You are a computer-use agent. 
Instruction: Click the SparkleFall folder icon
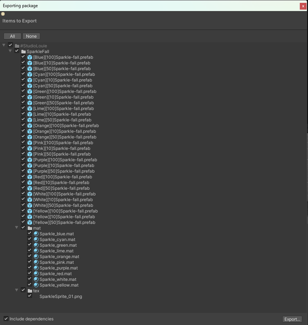[x=24, y=51]
